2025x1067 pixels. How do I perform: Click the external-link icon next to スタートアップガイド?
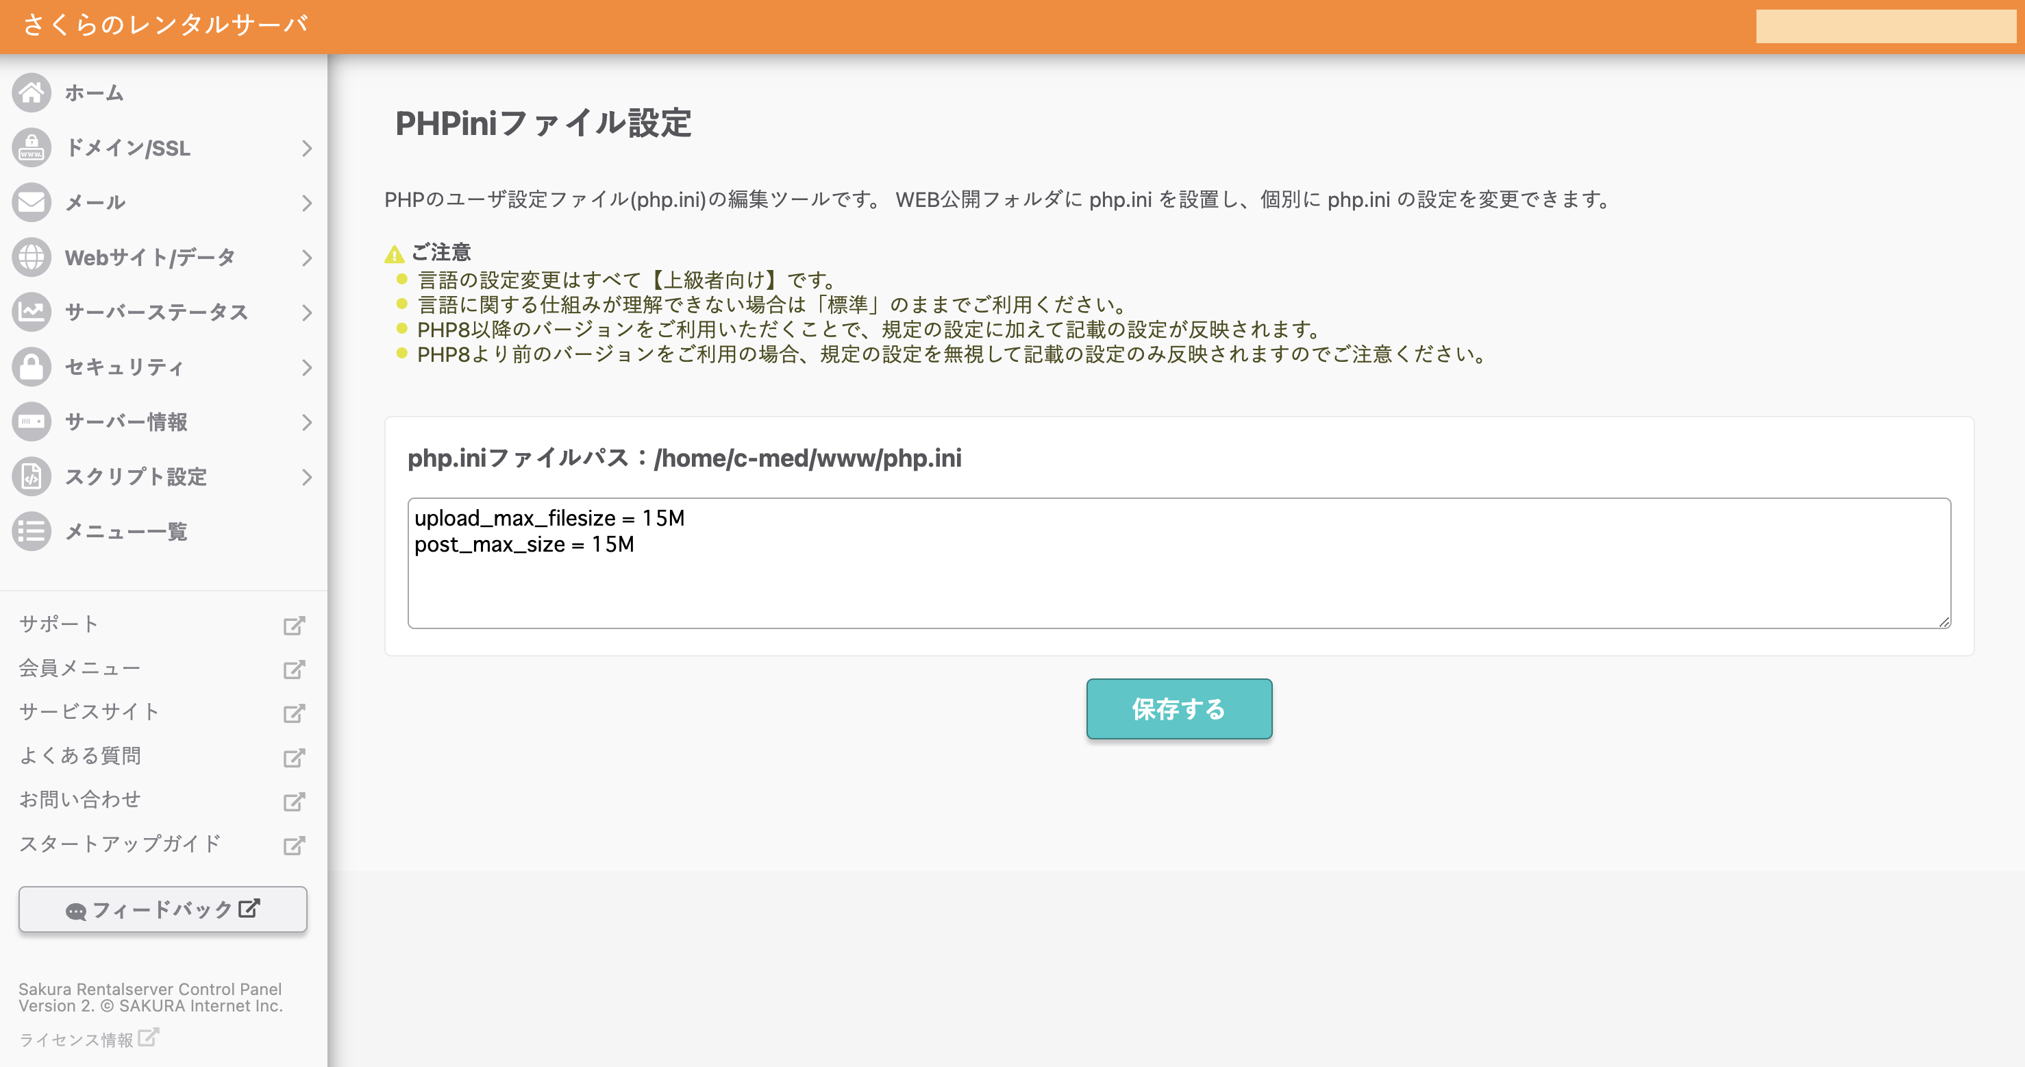[294, 844]
